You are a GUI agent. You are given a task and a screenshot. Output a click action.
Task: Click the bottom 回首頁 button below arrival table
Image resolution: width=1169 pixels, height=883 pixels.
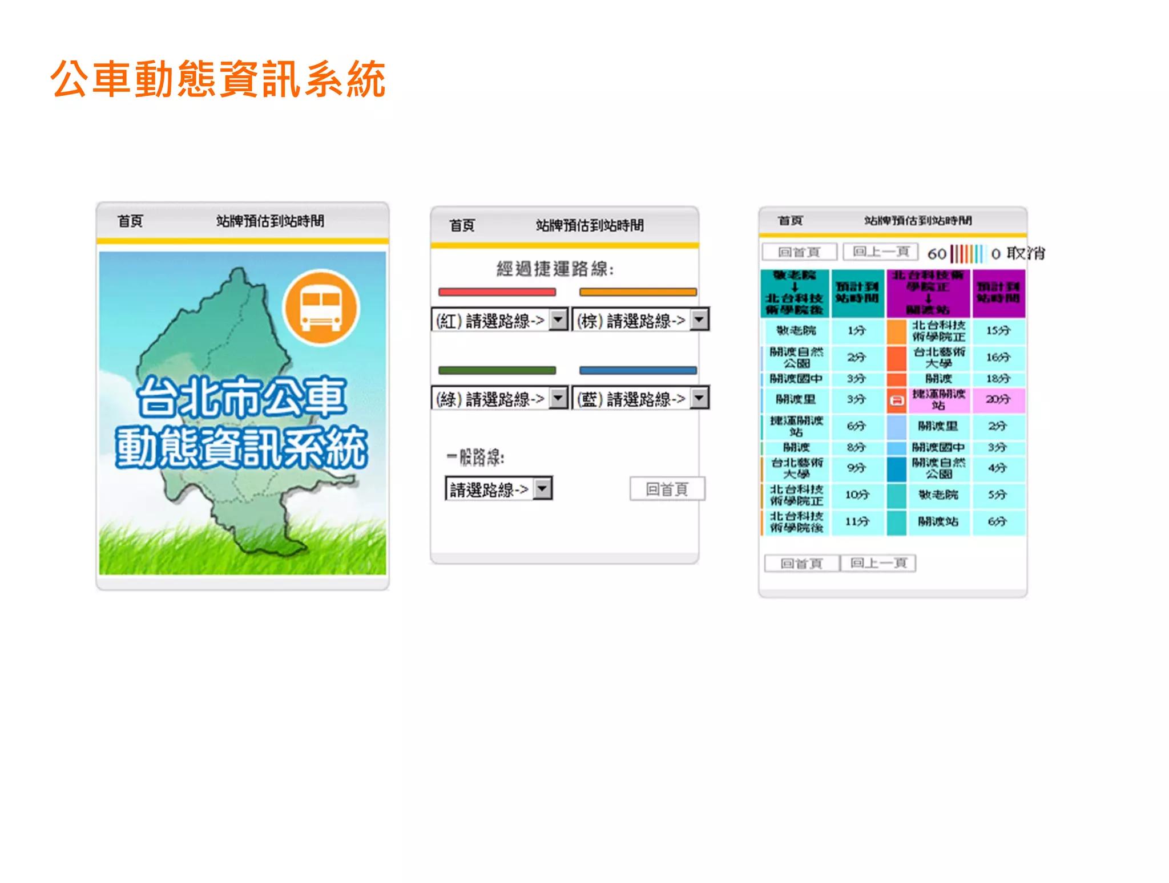802,564
